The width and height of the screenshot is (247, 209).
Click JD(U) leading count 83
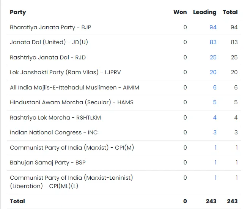pyautogui.click(x=213, y=42)
